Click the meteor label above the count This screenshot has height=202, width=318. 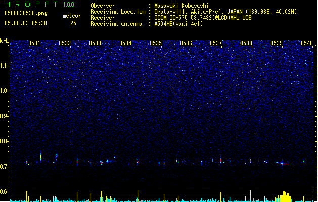(72, 16)
